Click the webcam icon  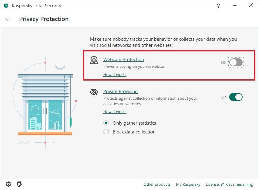(x=94, y=60)
